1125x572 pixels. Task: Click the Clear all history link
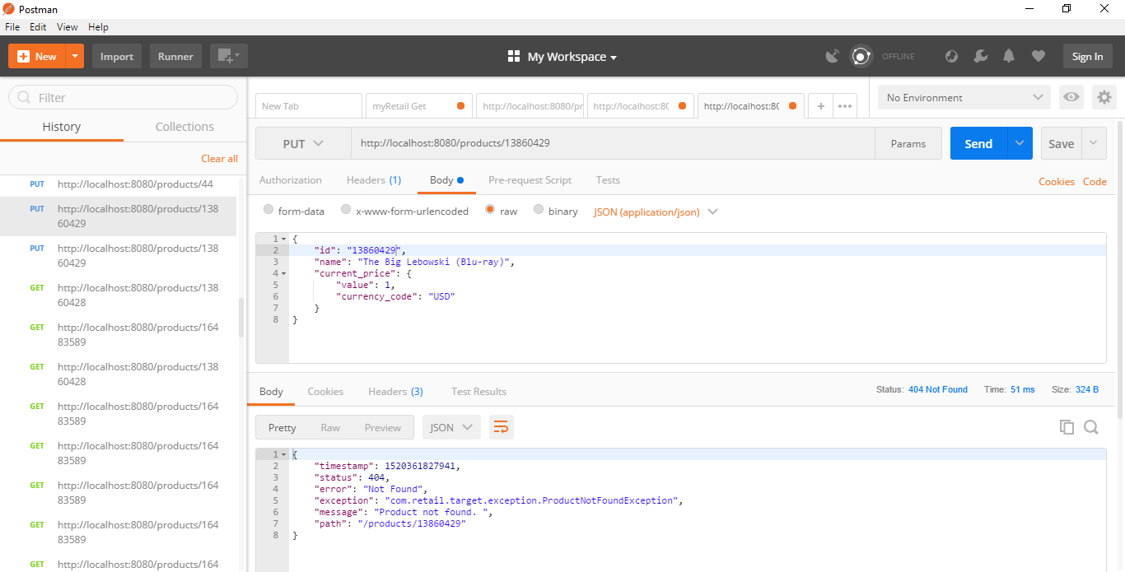pyautogui.click(x=219, y=159)
